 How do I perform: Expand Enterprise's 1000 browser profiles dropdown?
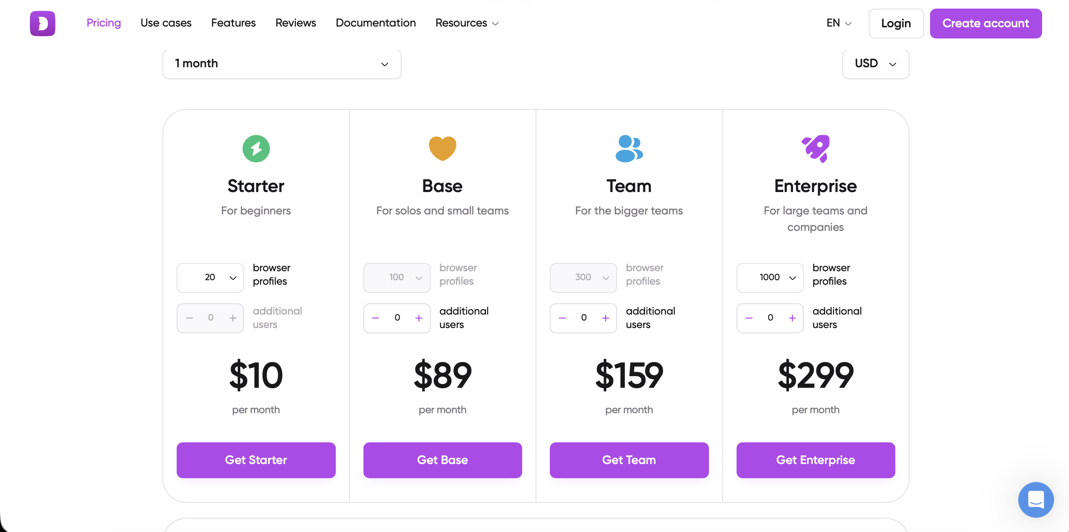pyautogui.click(x=770, y=277)
